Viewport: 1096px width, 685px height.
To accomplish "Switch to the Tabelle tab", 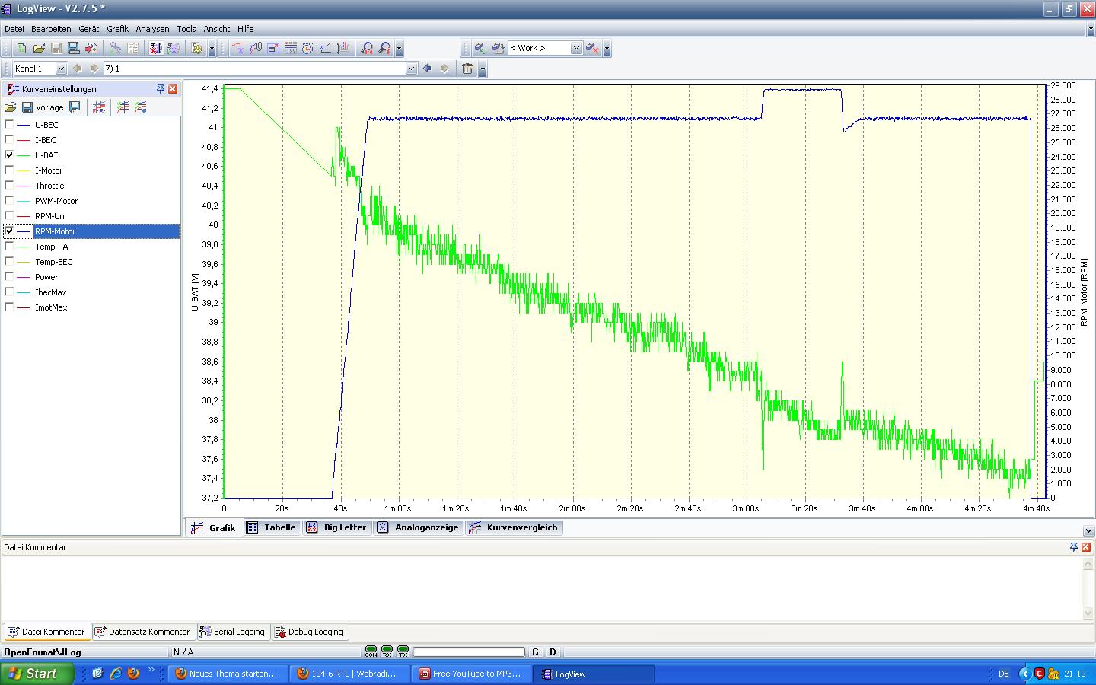I will [272, 527].
